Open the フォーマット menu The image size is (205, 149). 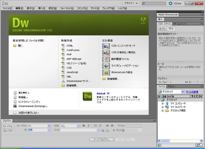[67, 8]
